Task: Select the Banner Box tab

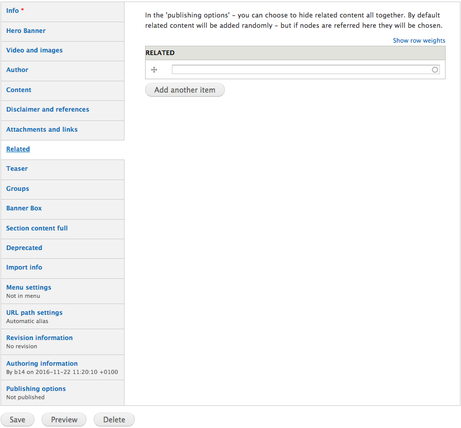Action: click(x=24, y=208)
